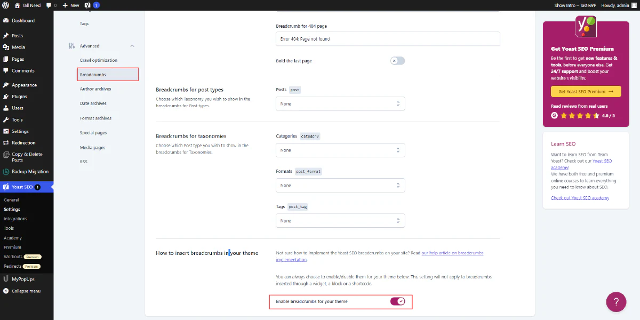Click the Get Yoast SEO Premium button
This screenshot has width=640, height=320.
coord(585,91)
